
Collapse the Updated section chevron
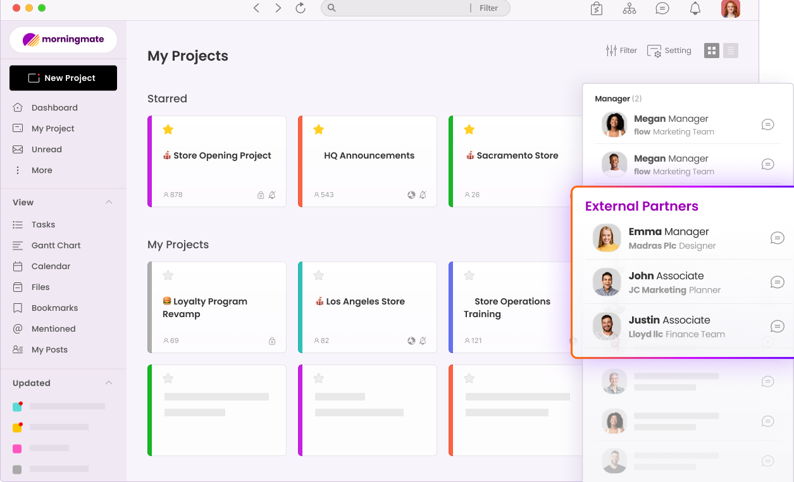click(109, 383)
